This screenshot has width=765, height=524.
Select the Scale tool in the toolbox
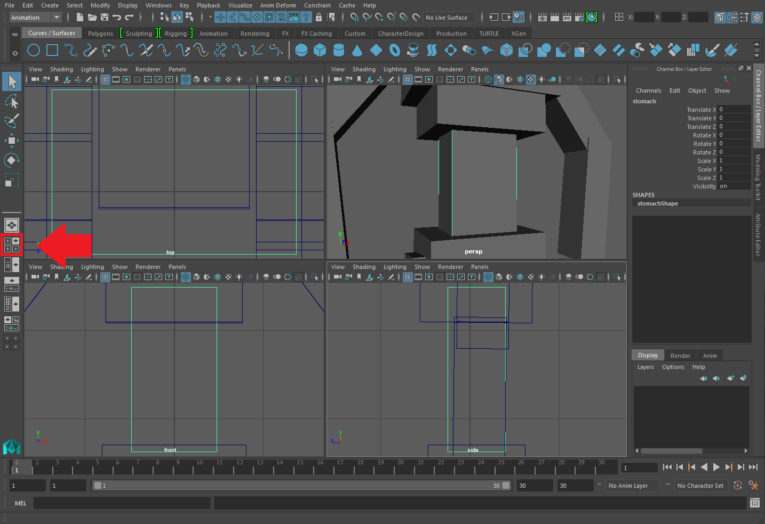coord(12,180)
